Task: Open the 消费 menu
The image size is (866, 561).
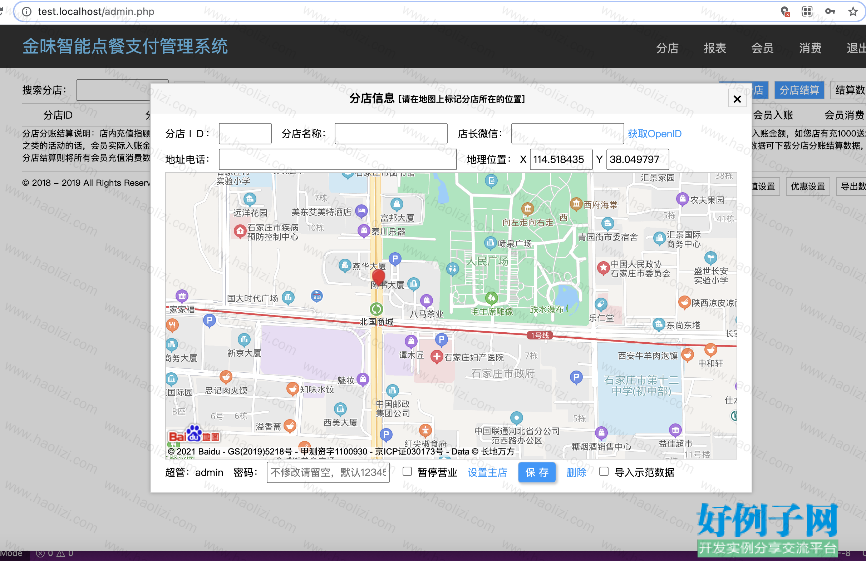Action: click(810, 48)
